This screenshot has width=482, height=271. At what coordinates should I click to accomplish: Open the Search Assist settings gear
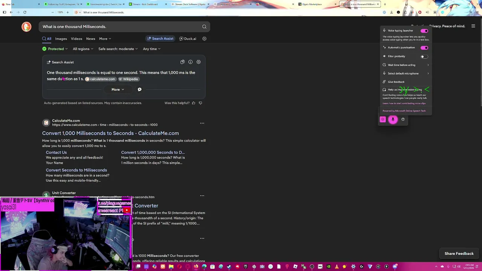198,62
